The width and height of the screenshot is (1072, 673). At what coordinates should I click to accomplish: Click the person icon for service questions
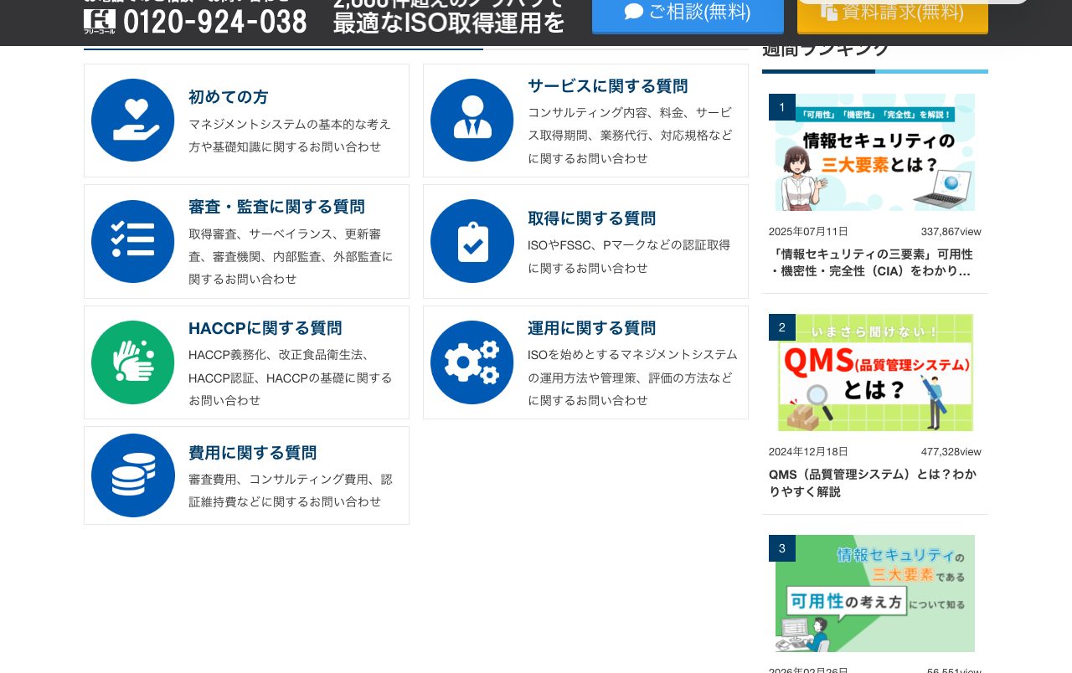[472, 120]
